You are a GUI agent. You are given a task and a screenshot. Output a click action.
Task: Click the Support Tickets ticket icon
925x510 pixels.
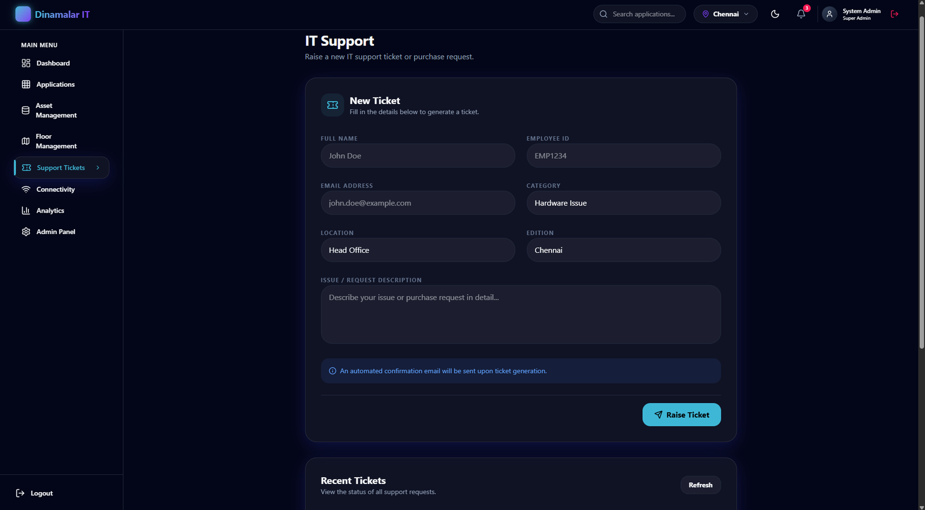point(27,167)
